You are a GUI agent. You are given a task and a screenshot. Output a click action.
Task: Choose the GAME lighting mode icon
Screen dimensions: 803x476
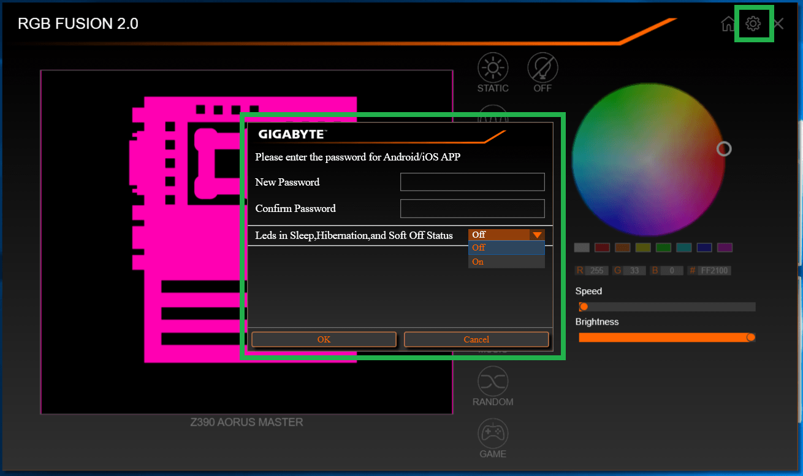pos(493,433)
